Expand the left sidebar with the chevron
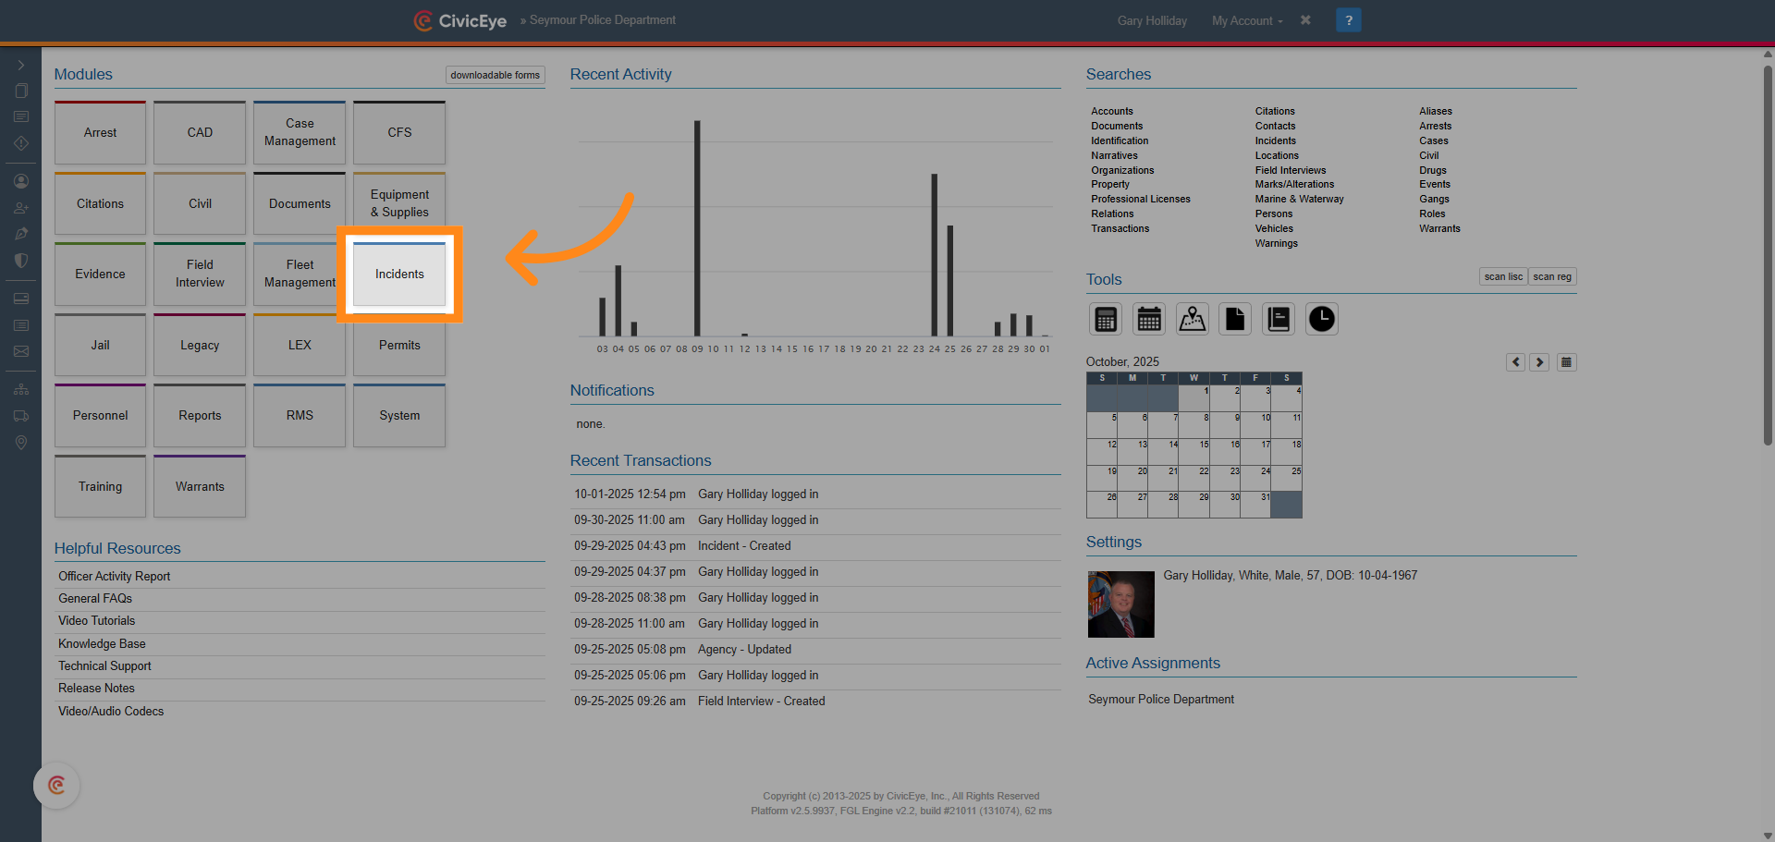Viewport: 1775px width, 842px height. click(x=20, y=65)
